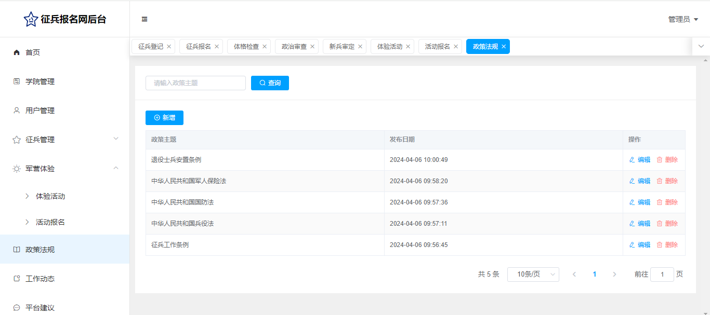Switch to the 体格检查 tab
710x315 pixels.
click(246, 47)
